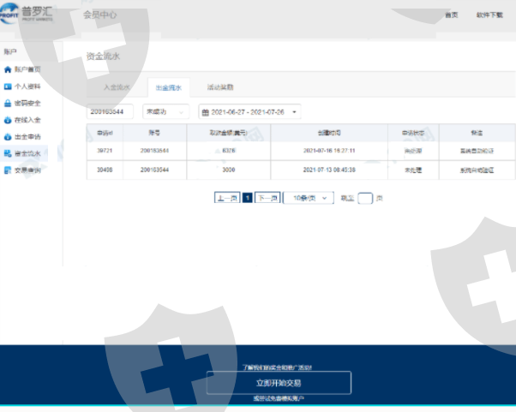This screenshot has height=412, width=516.
Task: Click the account number field 200163544
Action: coord(110,112)
